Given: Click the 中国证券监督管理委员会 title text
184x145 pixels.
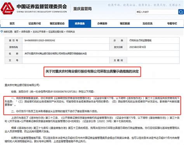Looking at the screenshot, I should pos(42,7).
